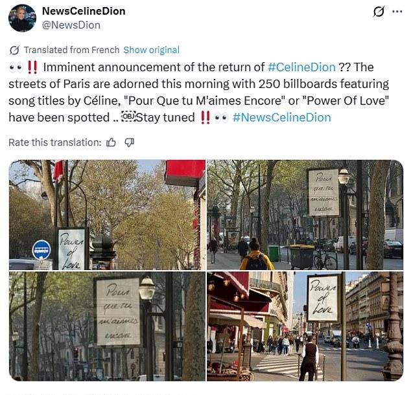Open the @NewsDion handle link
This screenshot has width=411, height=395.
[71, 25]
